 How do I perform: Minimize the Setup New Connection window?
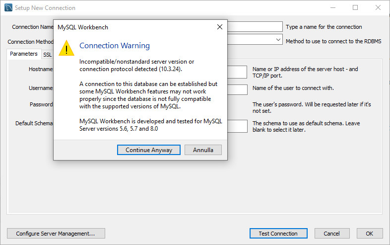coord(333,8)
